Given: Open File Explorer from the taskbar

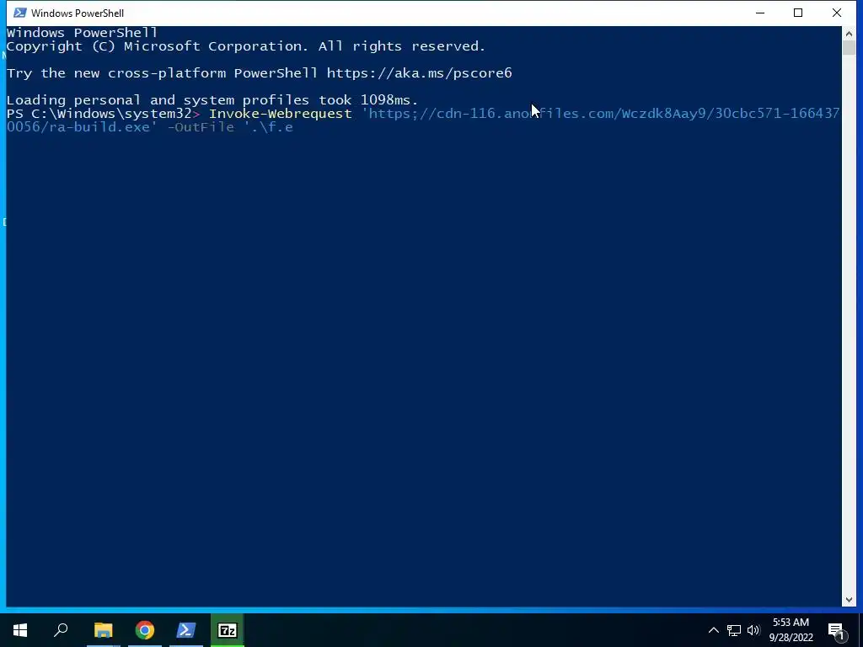Looking at the screenshot, I should 103,630.
